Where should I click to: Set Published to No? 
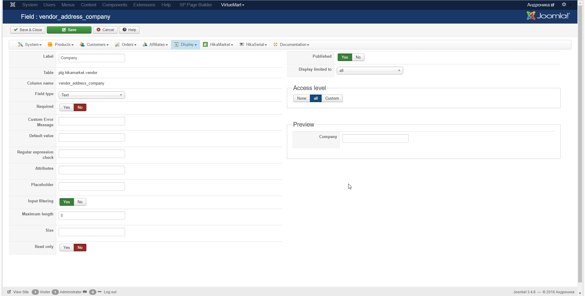click(x=358, y=57)
